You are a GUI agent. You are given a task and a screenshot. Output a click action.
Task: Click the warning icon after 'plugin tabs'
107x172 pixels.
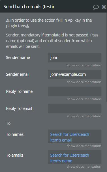pyautogui.click(x=27, y=26)
